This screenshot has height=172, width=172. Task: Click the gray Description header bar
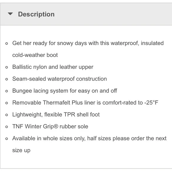click(86, 14)
